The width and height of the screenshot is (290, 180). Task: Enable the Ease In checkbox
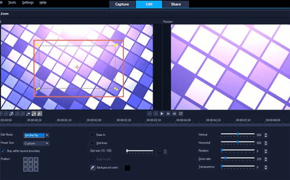tap(92, 135)
